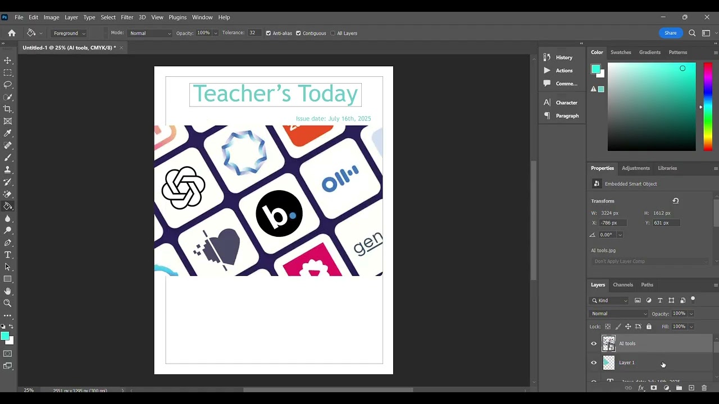
Task: Select the Eyedropper tool
Action: (8, 134)
